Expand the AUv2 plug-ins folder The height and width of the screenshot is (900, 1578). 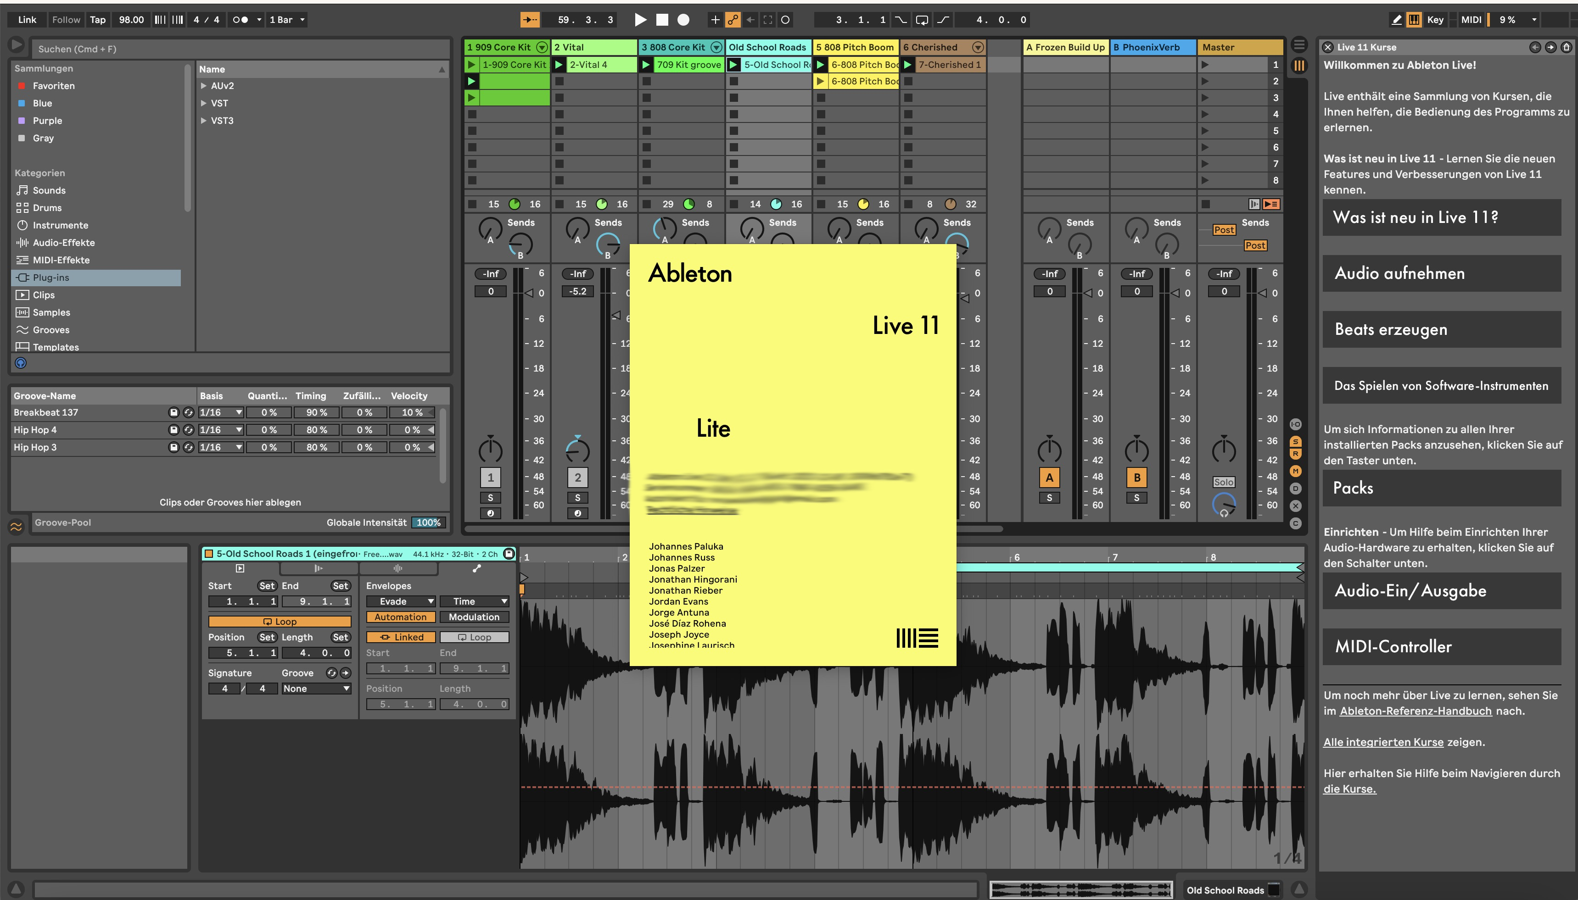point(203,86)
